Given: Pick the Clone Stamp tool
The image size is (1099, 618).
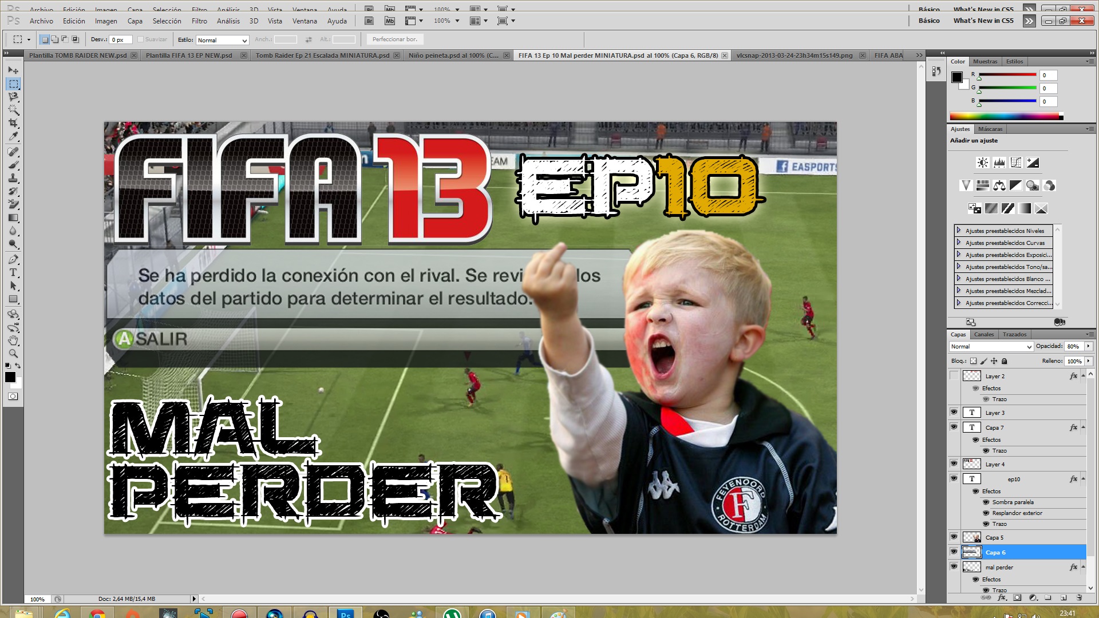Looking at the screenshot, I should tap(13, 178).
